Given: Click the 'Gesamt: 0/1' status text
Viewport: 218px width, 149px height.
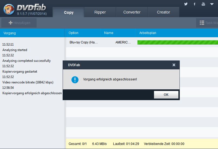Looking at the screenshot, I should coord(78,144).
